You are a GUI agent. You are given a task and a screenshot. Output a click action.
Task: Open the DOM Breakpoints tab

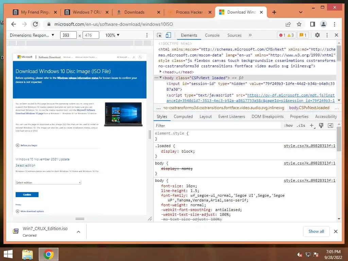[x=267, y=117]
